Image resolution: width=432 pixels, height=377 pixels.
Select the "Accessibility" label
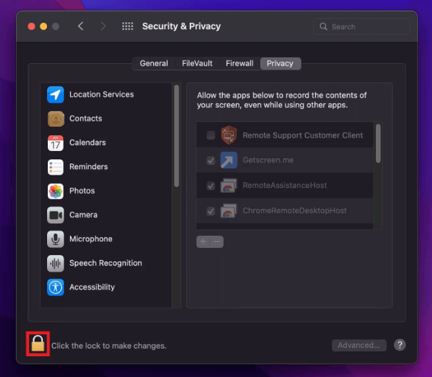92,287
